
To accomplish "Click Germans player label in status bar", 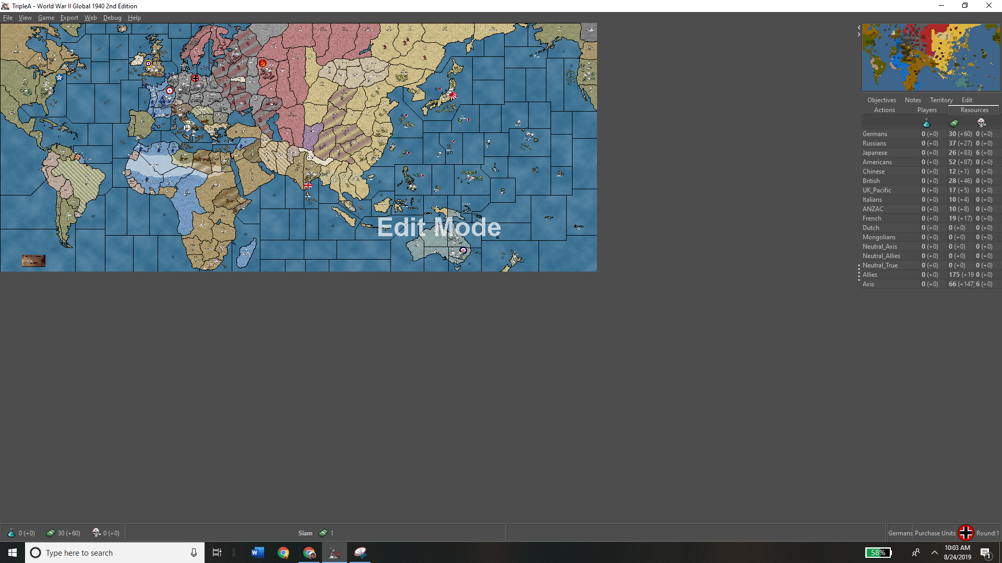I will (900, 533).
